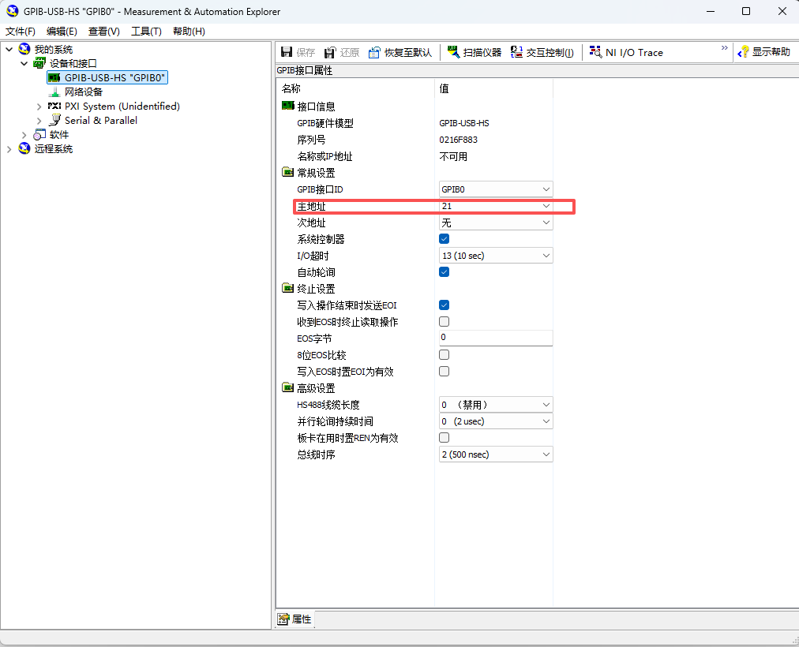Screen dimensions: 799x647
Task: Click the Serial & Parallel connector icon
Action: (54, 120)
